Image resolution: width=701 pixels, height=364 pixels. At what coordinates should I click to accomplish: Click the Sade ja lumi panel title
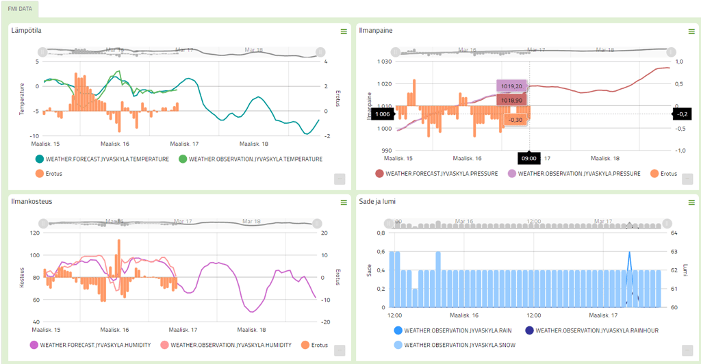tap(377, 201)
